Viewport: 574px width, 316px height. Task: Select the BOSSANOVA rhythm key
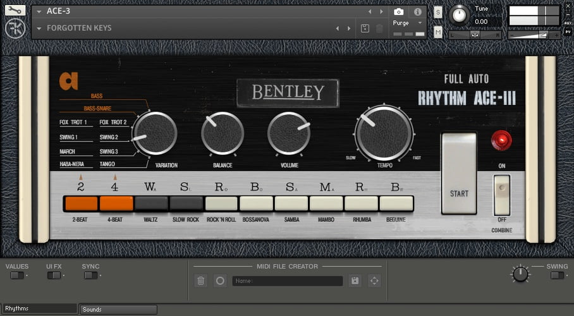[256, 204]
